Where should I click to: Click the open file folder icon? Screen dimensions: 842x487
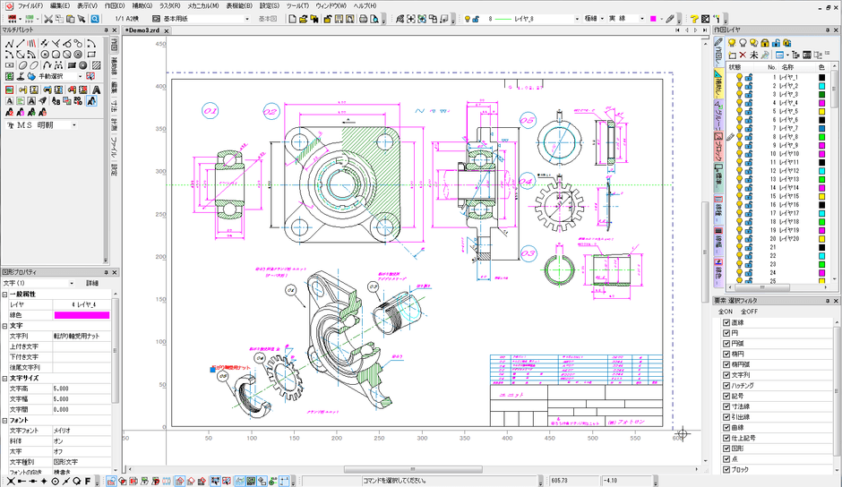click(x=305, y=18)
